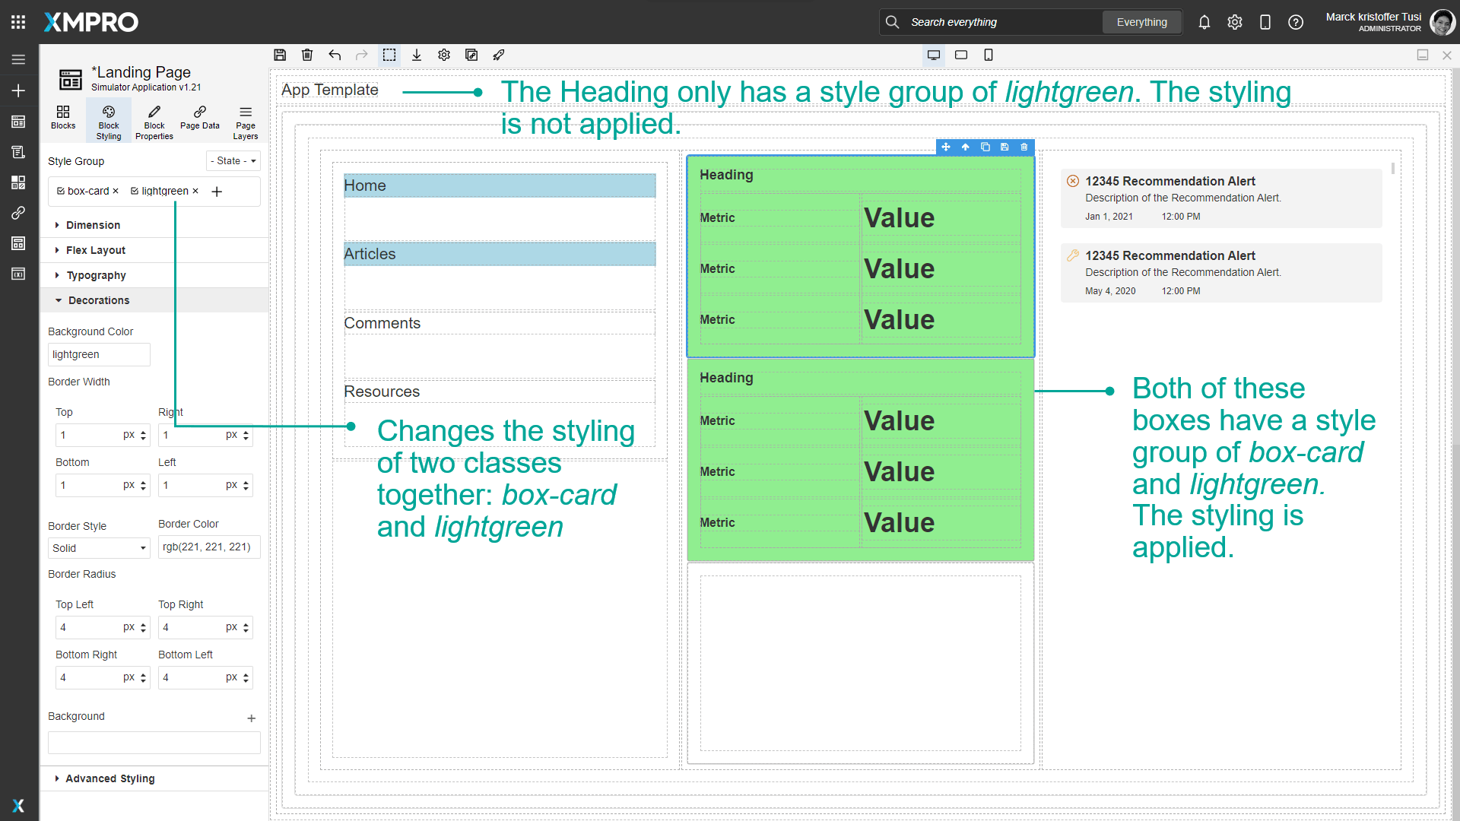Screen dimensions: 1460x821
Task: Open the Jan 1, 2021 recommendation alert
Action: [x=1221, y=198]
